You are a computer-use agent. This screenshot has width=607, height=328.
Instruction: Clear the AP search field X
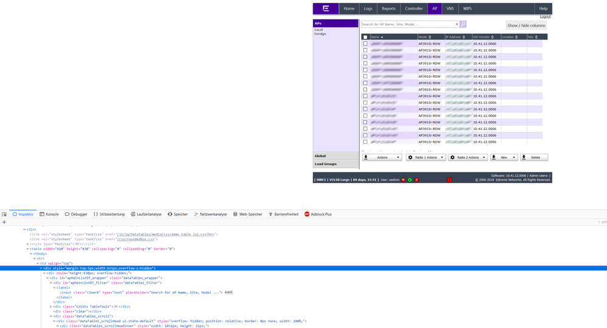click(x=457, y=24)
